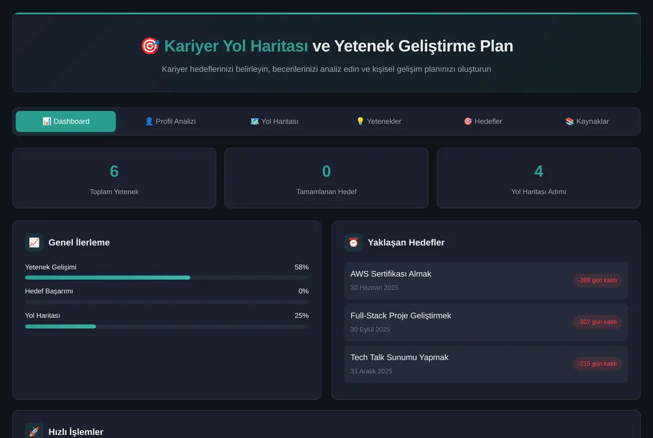
Task: Click the bar chart icon on Dashboard tab
Action: [47, 121]
